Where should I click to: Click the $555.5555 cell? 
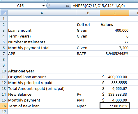(x=115, y=83)
